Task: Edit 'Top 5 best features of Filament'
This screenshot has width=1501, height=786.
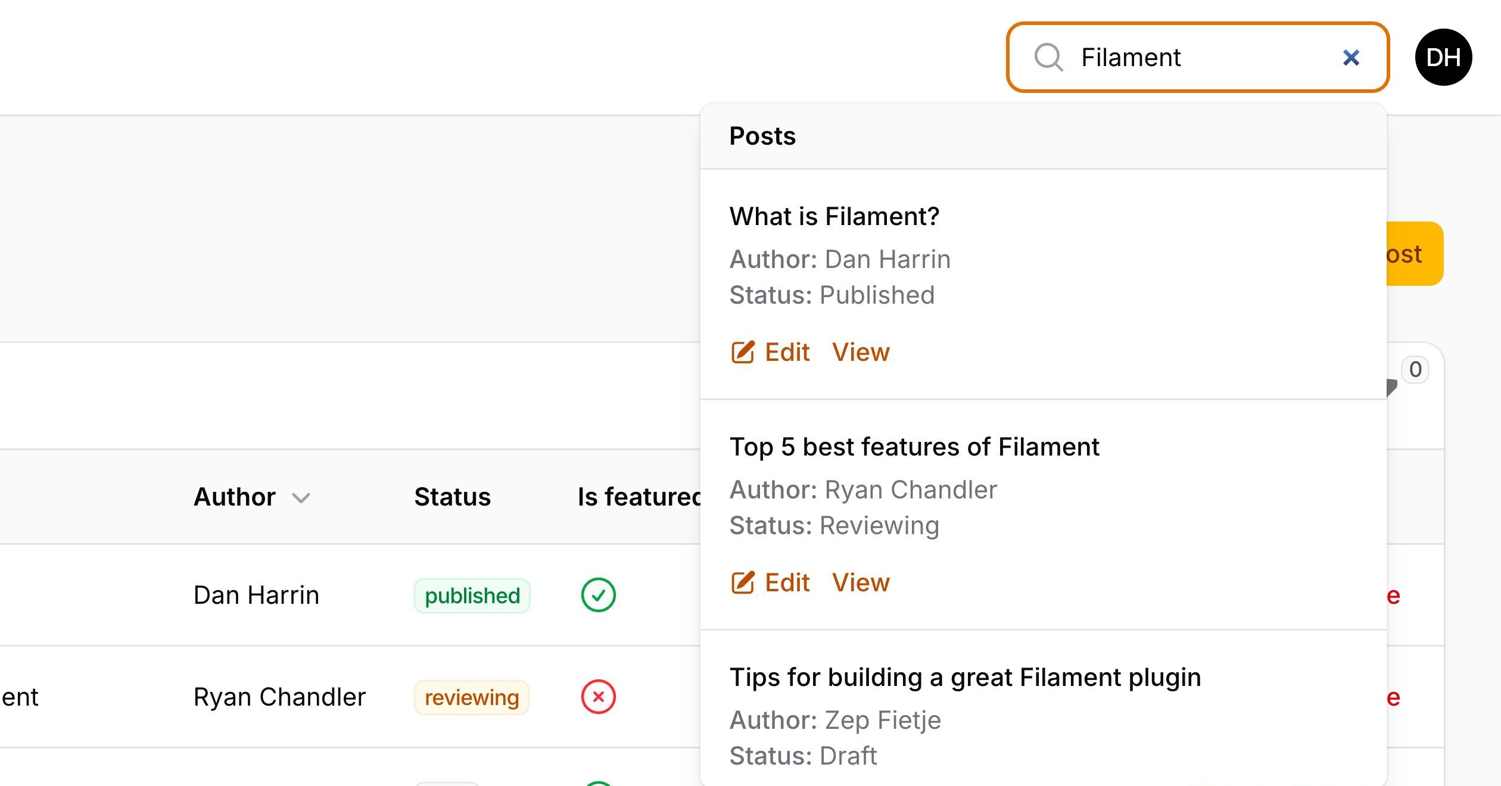Action: [770, 582]
